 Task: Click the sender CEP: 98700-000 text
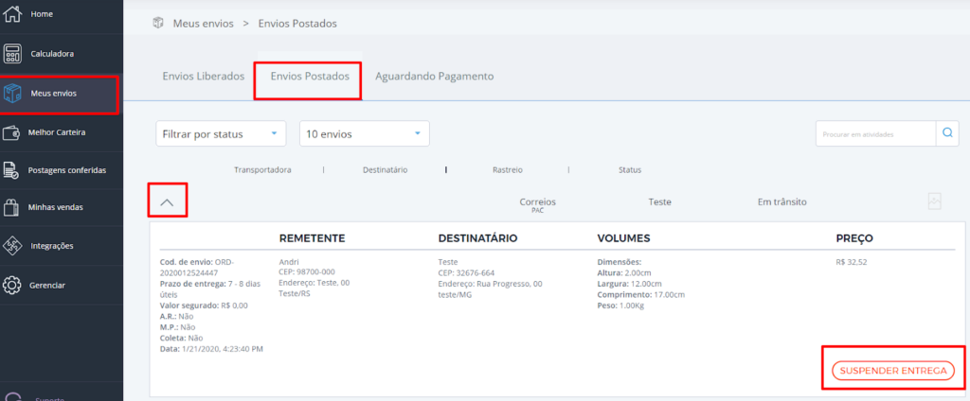pyautogui.click(x=307, y=272)
